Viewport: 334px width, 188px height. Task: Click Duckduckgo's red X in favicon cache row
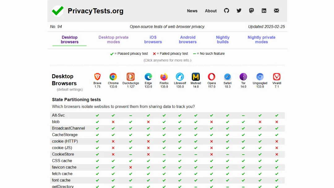click(x=131, y=167)
